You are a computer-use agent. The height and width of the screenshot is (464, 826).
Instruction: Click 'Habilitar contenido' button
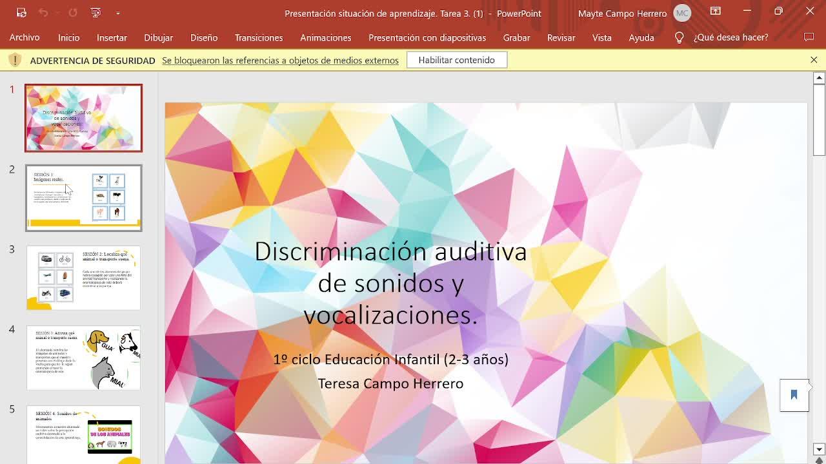tap(457, 60)
